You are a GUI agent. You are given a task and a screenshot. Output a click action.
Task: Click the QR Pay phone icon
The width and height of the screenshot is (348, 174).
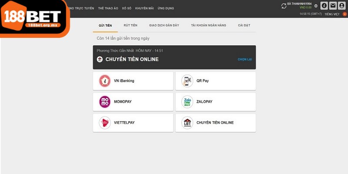pyautogui.click(x=187, y=81)
